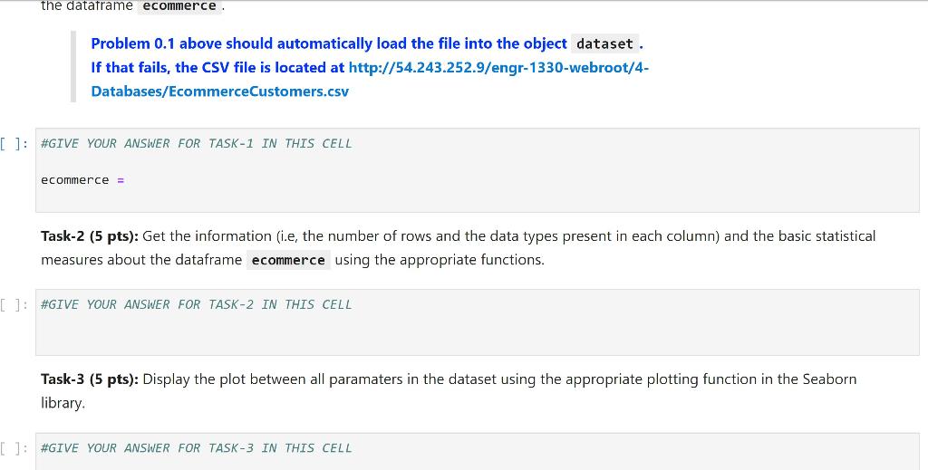Click the Task-2 cell execution prompt
928x470 pixels.
(x=13, y=305)
